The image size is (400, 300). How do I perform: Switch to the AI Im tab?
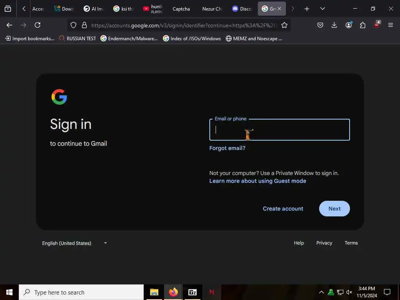pyautogui.click(x=93, y=9)
